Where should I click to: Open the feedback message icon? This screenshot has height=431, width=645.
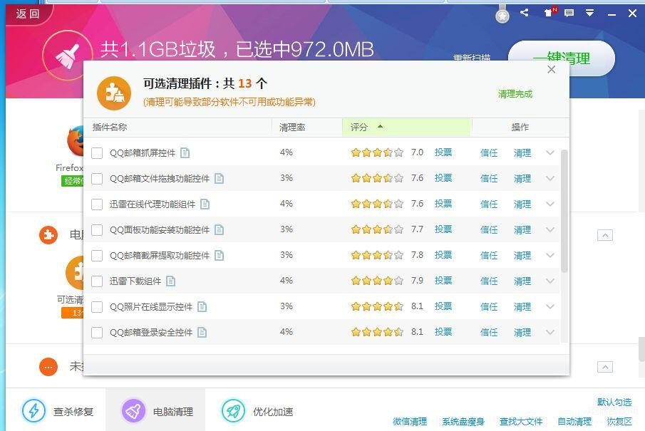(x=569, y=13)
